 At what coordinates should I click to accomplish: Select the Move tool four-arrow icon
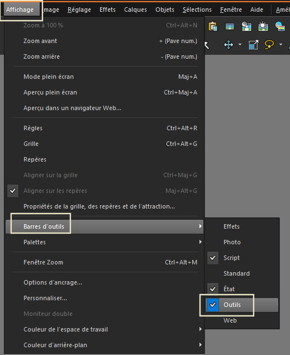[x=229, y=45]
